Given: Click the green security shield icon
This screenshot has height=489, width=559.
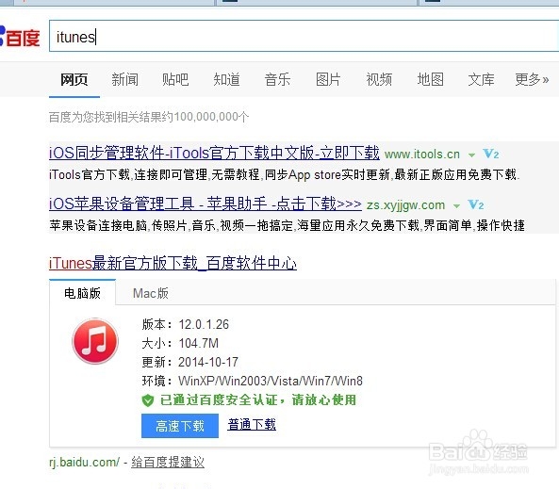Looking at the screenshot, I should pyautogui.click(x=148, y=400).
